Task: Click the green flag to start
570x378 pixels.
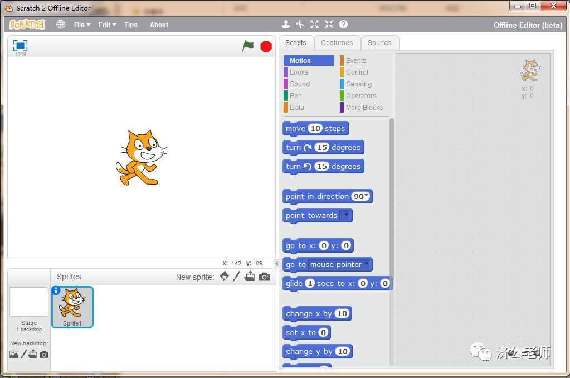Action: [248, 46]
